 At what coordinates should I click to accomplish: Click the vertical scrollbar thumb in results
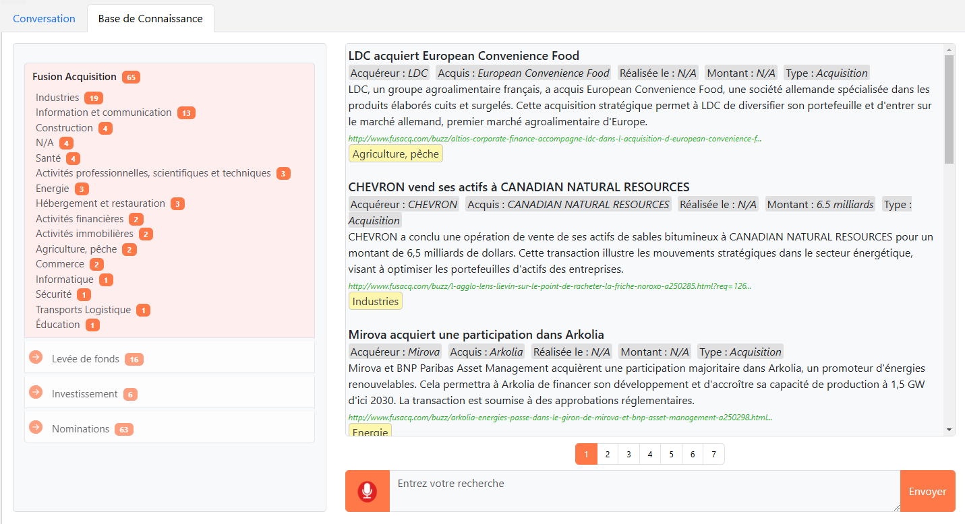[x=949, y=108]
